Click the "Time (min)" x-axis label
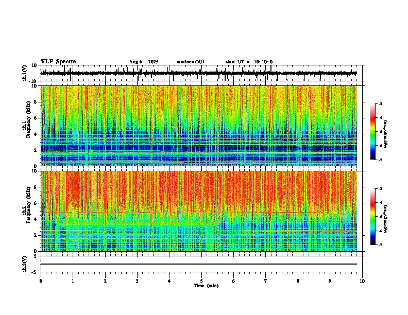408x315 pixels. tap(206, 286)
